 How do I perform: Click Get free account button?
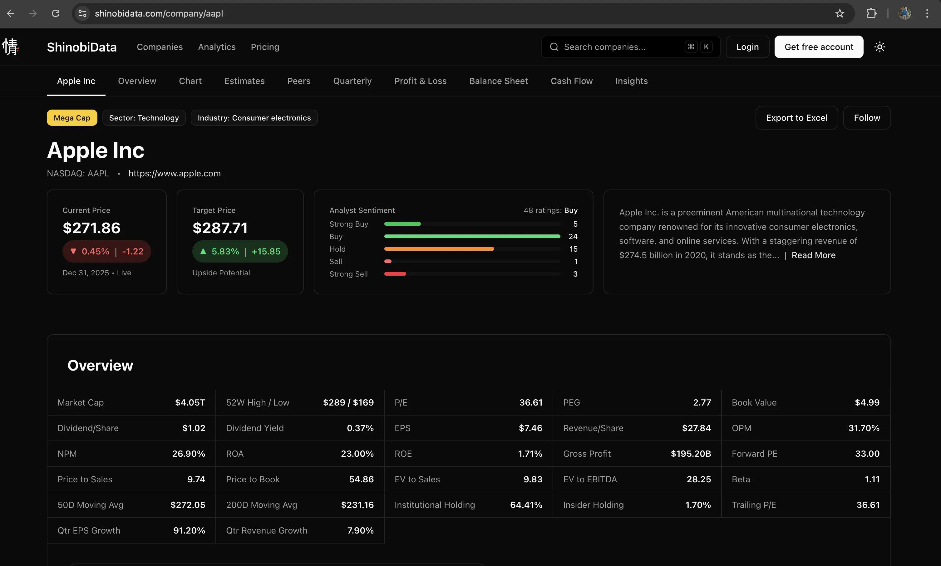[819, 47]
